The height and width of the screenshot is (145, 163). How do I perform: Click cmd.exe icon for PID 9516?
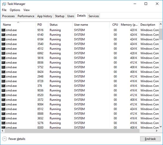[x=3, y=30]
